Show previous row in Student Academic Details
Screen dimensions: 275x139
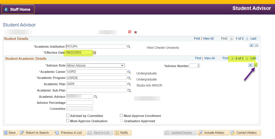232,58
